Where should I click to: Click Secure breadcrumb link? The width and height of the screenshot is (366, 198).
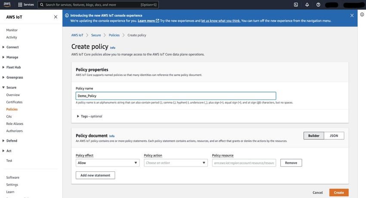[x=96, y=35]
